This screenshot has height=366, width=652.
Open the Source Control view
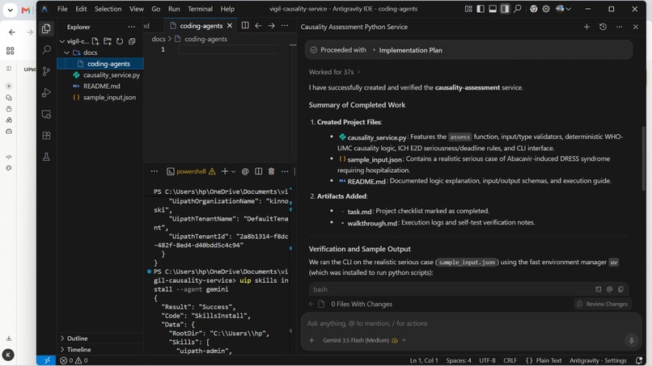click(46, 71)
